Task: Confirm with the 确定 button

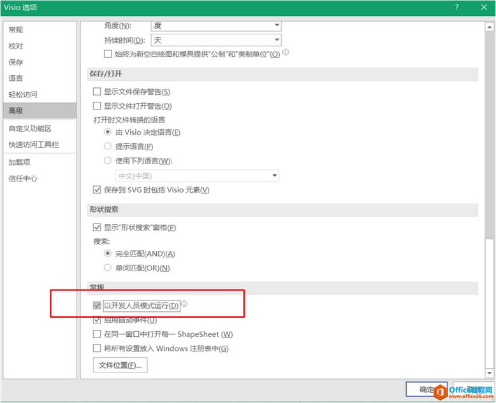Action: [x=427, y=390]
